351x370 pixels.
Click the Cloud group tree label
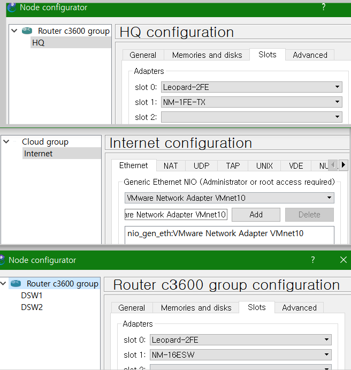point(45,142)
